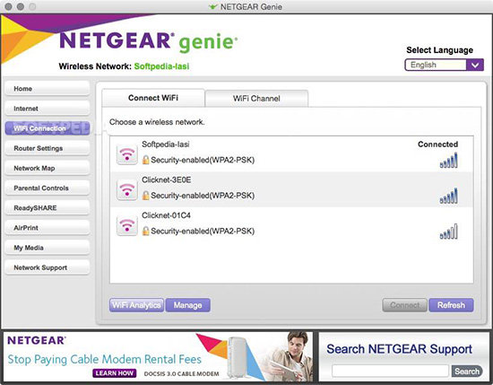
Task: Click the Softpedia-Iasi WiFi network icon
Action: 126,154
